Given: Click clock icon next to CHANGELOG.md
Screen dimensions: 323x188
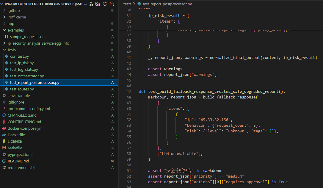Looking at the screenshot, I should [x=4, y=115].
